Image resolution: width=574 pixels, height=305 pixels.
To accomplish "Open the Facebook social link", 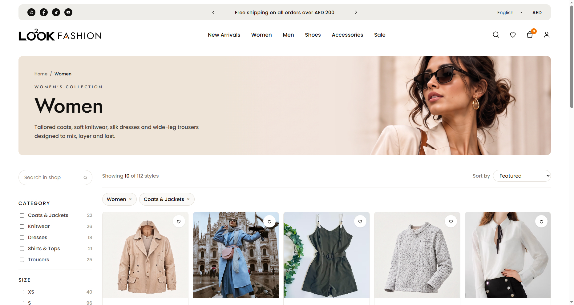I will [x=44, y=12].
